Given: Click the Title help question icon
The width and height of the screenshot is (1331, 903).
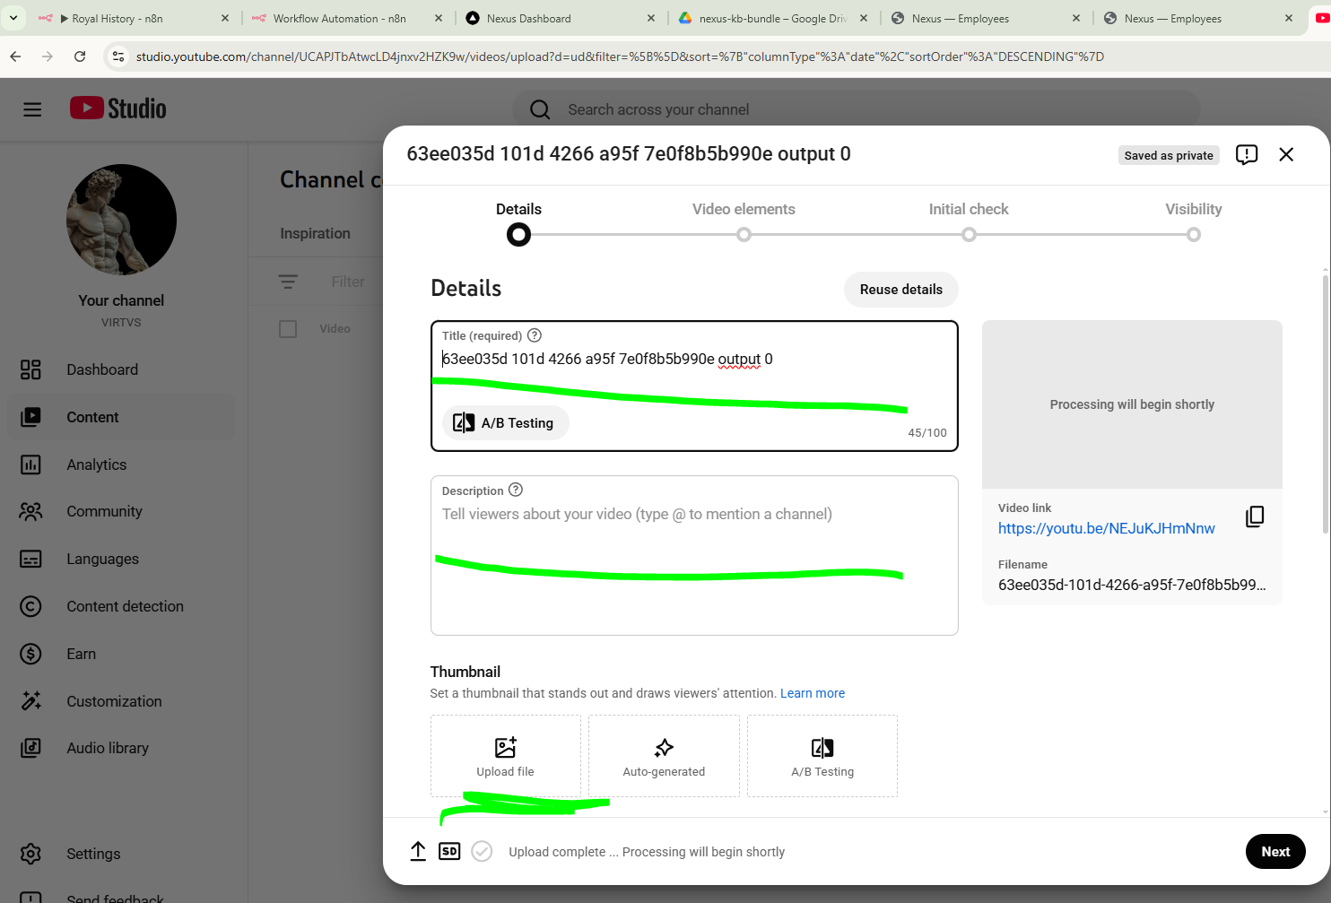Looking at the screenshot, I should (x=535, y=335).
